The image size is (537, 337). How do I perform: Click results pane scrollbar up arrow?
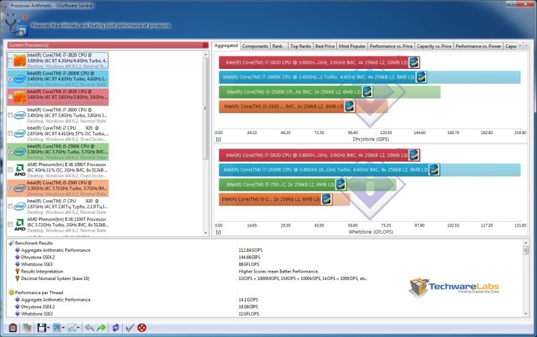pos(526,243)
